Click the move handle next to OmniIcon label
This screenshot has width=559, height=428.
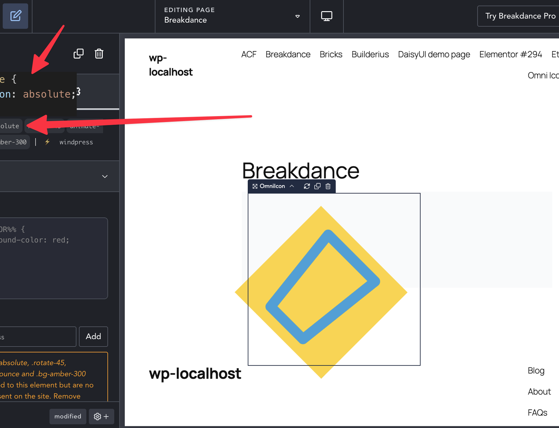point(255,186)
